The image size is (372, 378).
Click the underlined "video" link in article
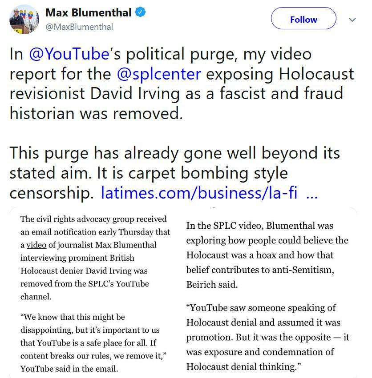pyautogui.click(x=36, y=245)
